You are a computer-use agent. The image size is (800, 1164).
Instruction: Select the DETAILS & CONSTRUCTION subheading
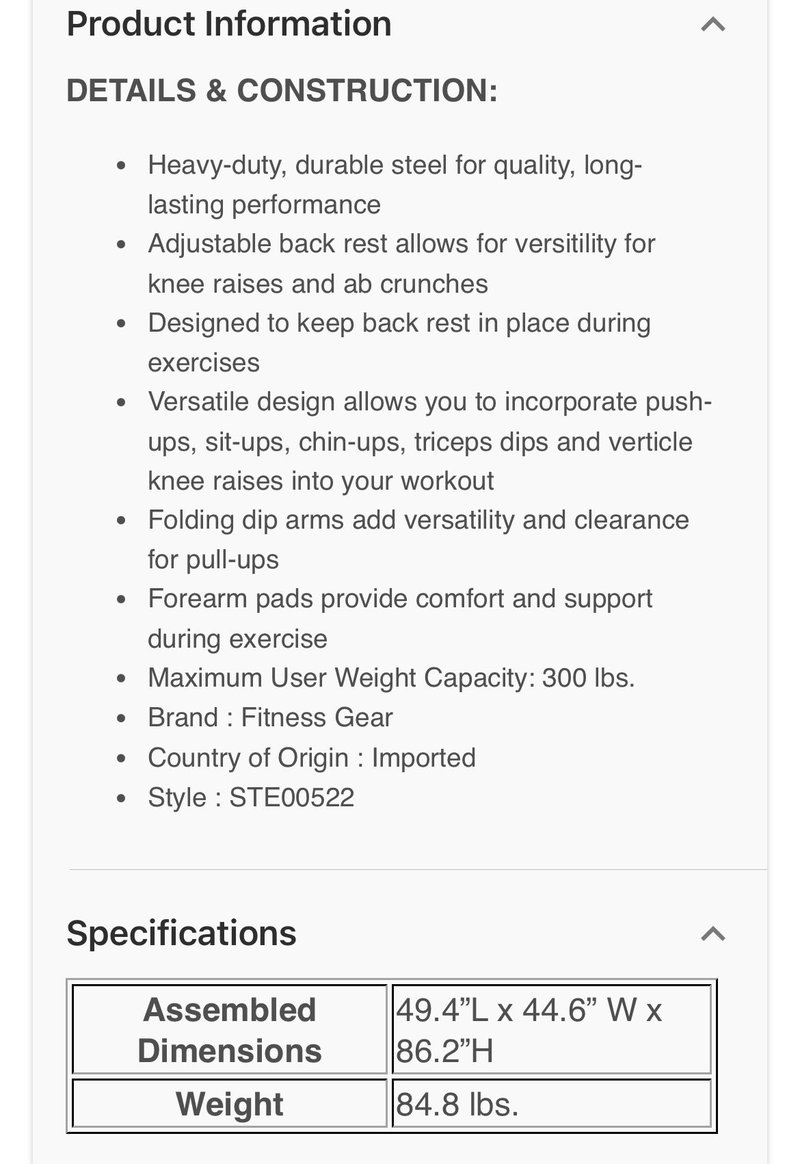pos(282,91)
